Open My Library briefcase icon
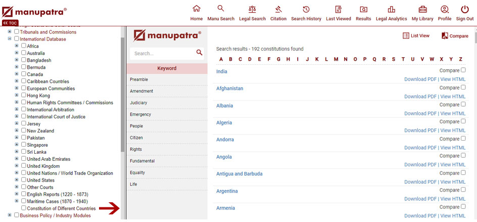 422,10
